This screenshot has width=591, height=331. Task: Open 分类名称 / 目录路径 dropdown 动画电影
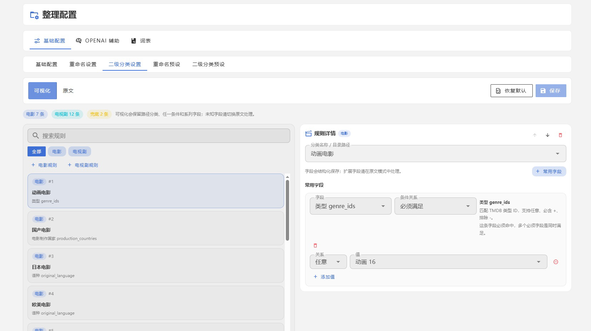435,154
